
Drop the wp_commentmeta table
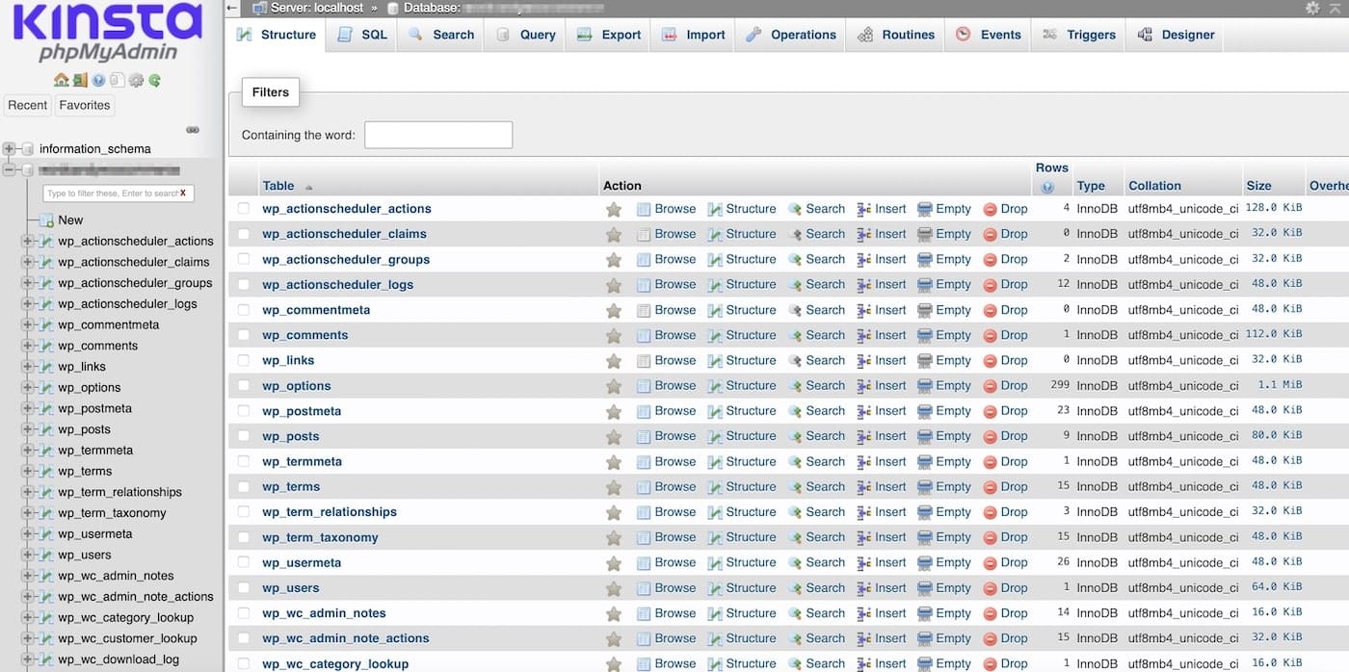(1006, 309)
